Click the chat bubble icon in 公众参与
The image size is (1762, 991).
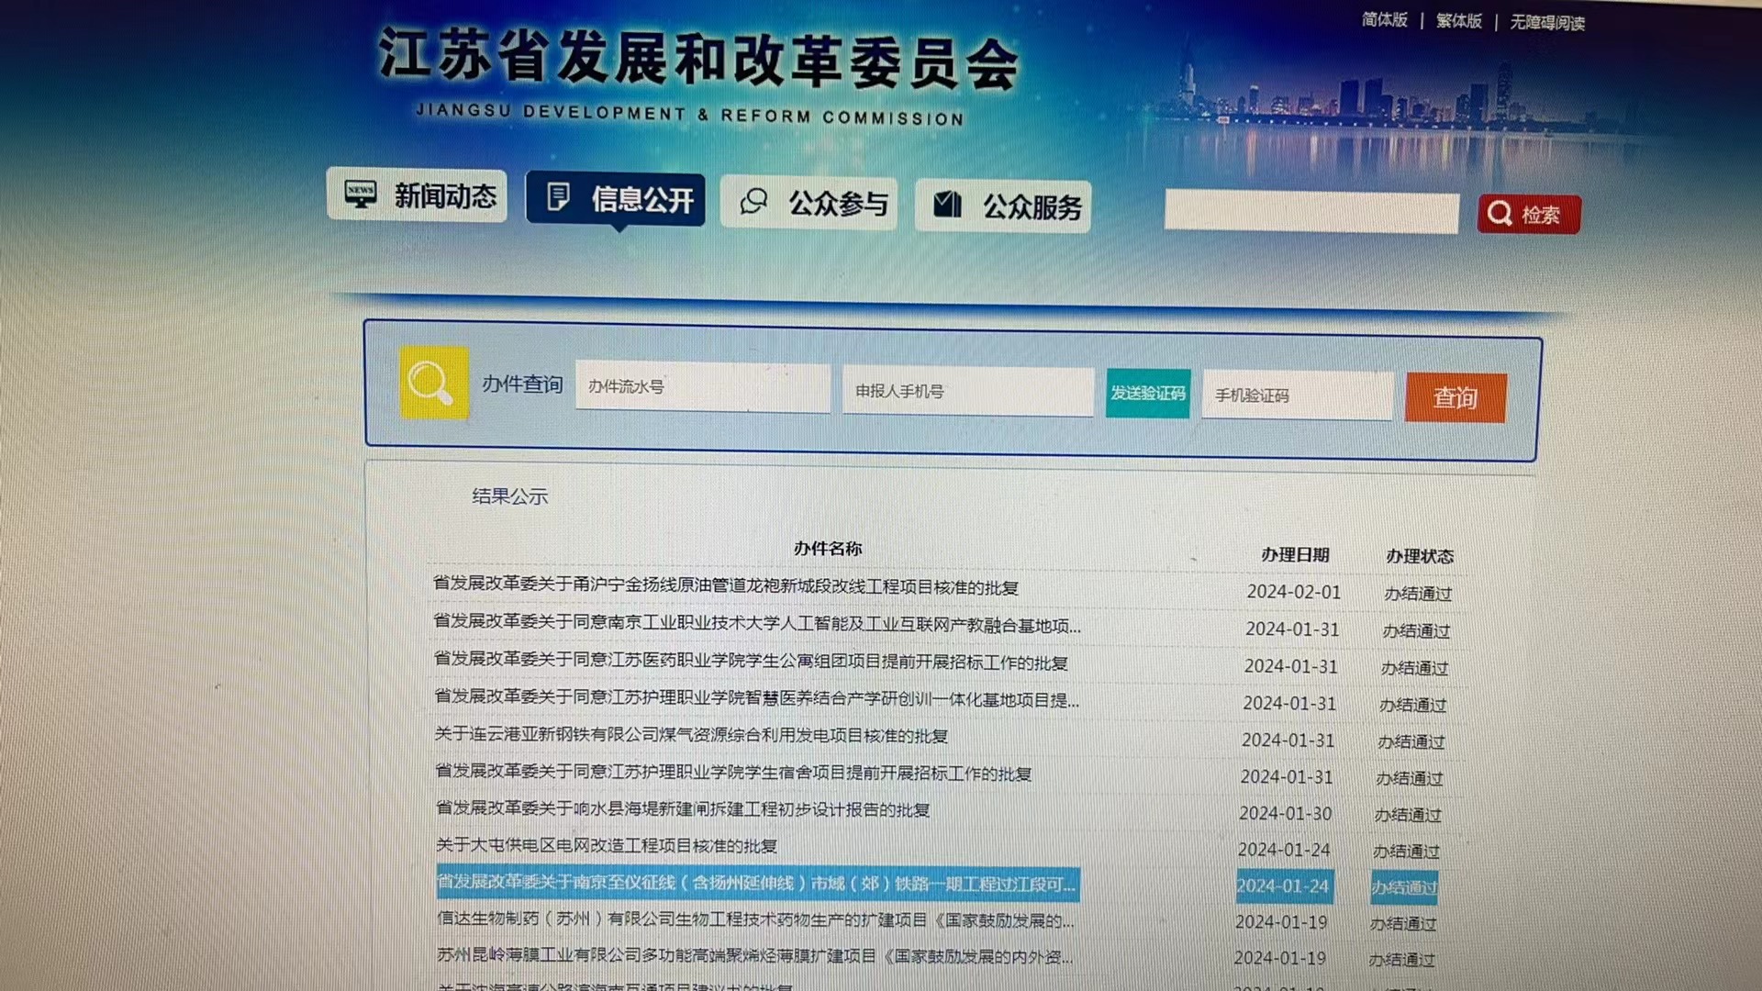click(754, 201)
